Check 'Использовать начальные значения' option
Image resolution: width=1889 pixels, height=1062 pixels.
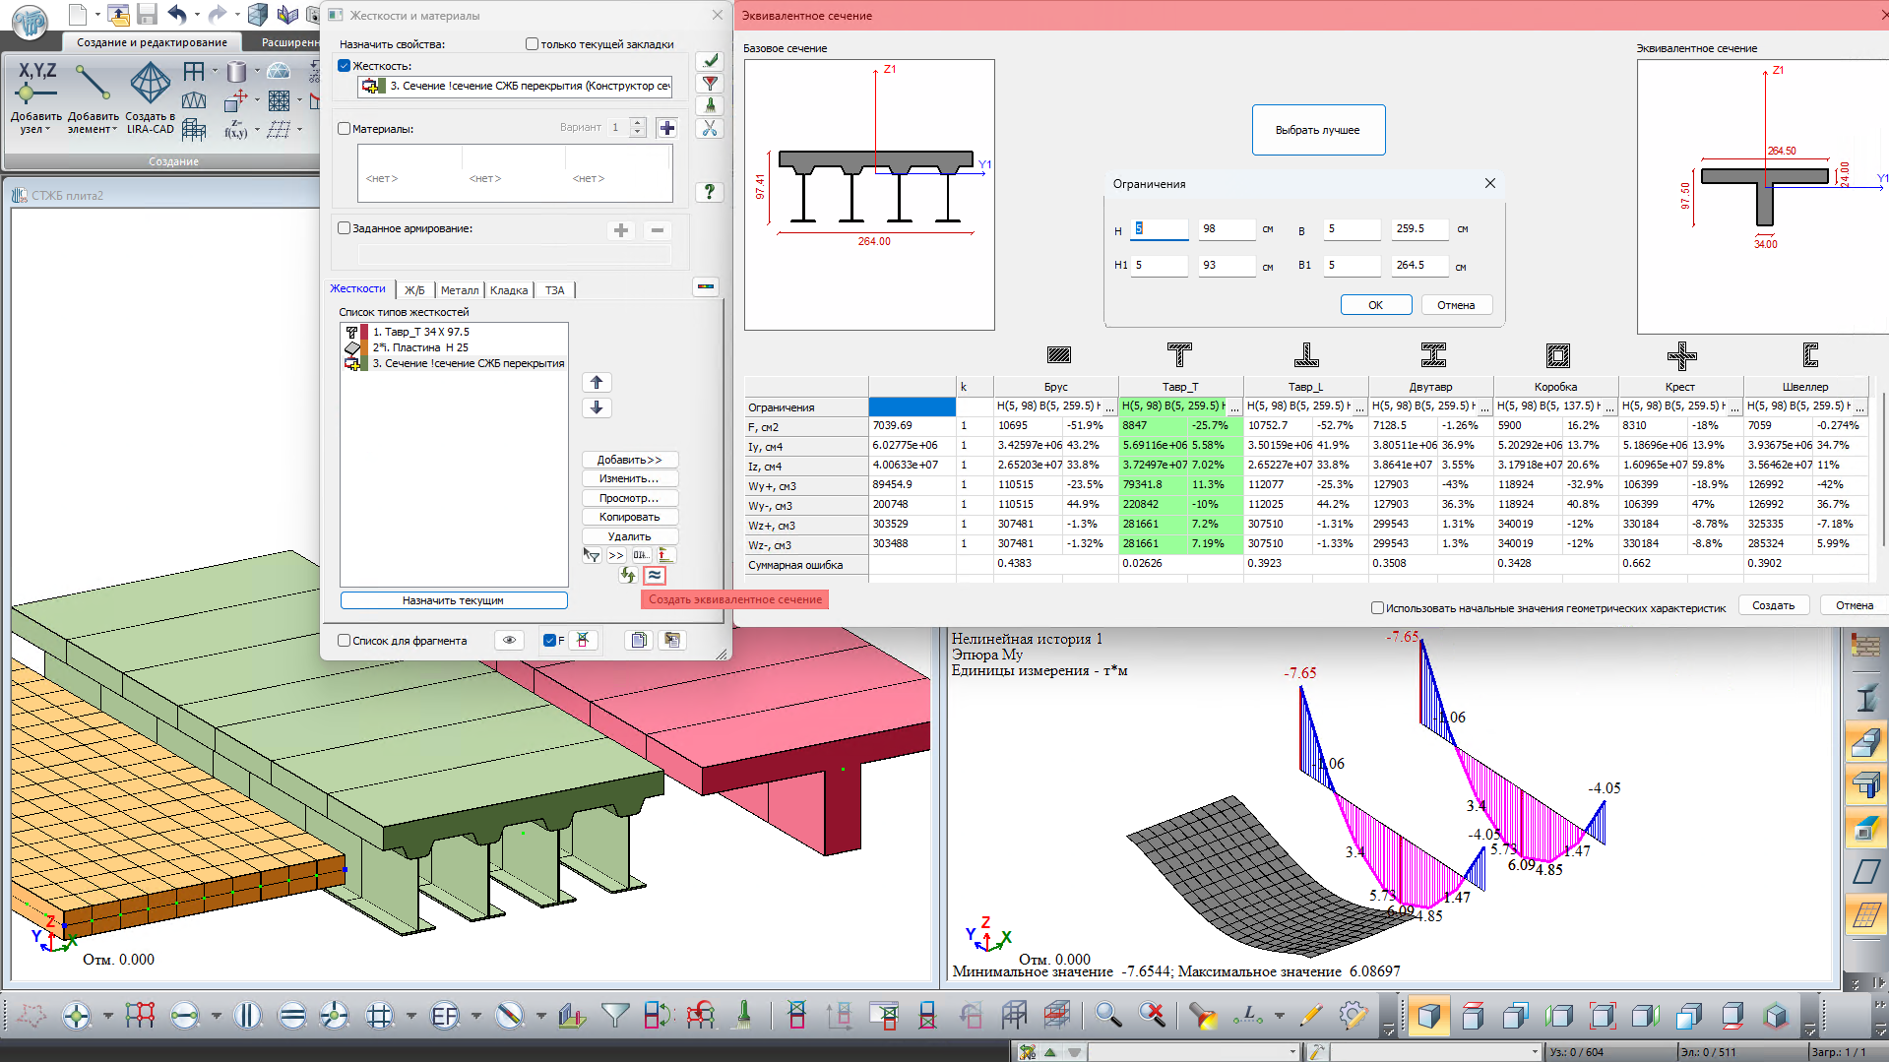coord(1377,608)
